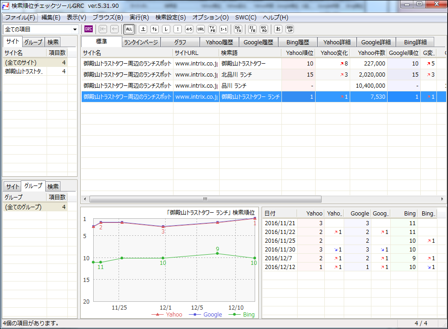
Task: Switch to the Bing履歴 tab
Action: [298, 42]
